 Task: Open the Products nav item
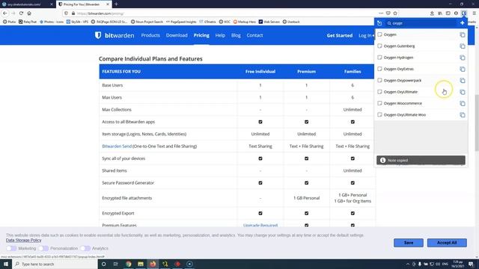pos(150,35)
